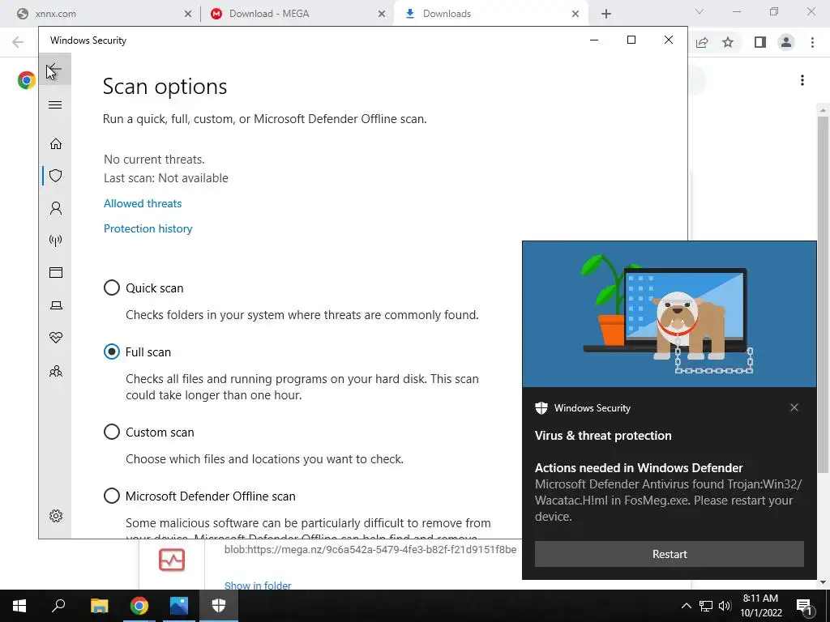Image resolution: width=830 pixels, height=622 pixels.
Task: Toggle Chrome's side panel icon
Action: coord(760,42)
